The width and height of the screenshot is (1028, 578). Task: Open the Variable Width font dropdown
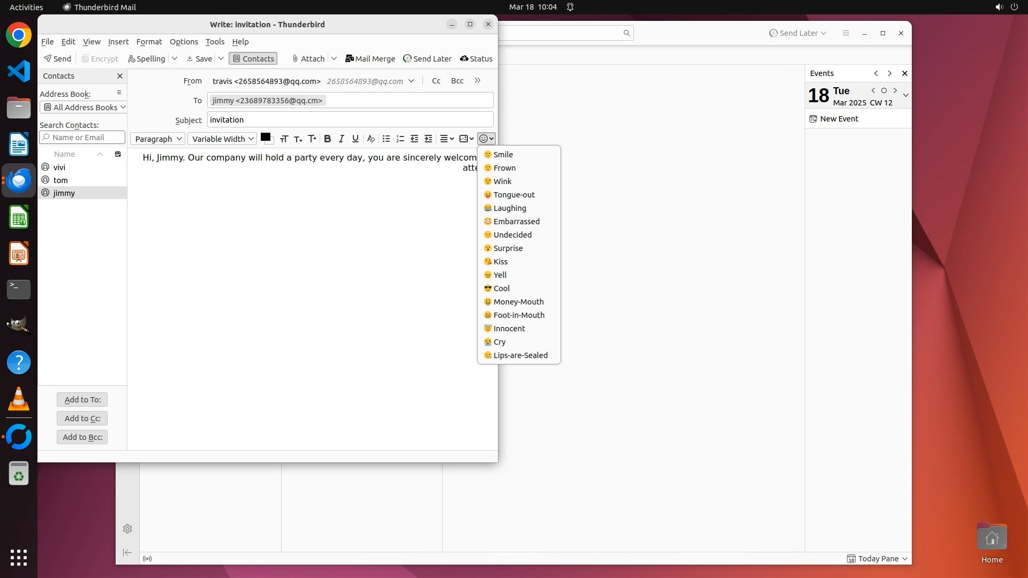point(222,139)
